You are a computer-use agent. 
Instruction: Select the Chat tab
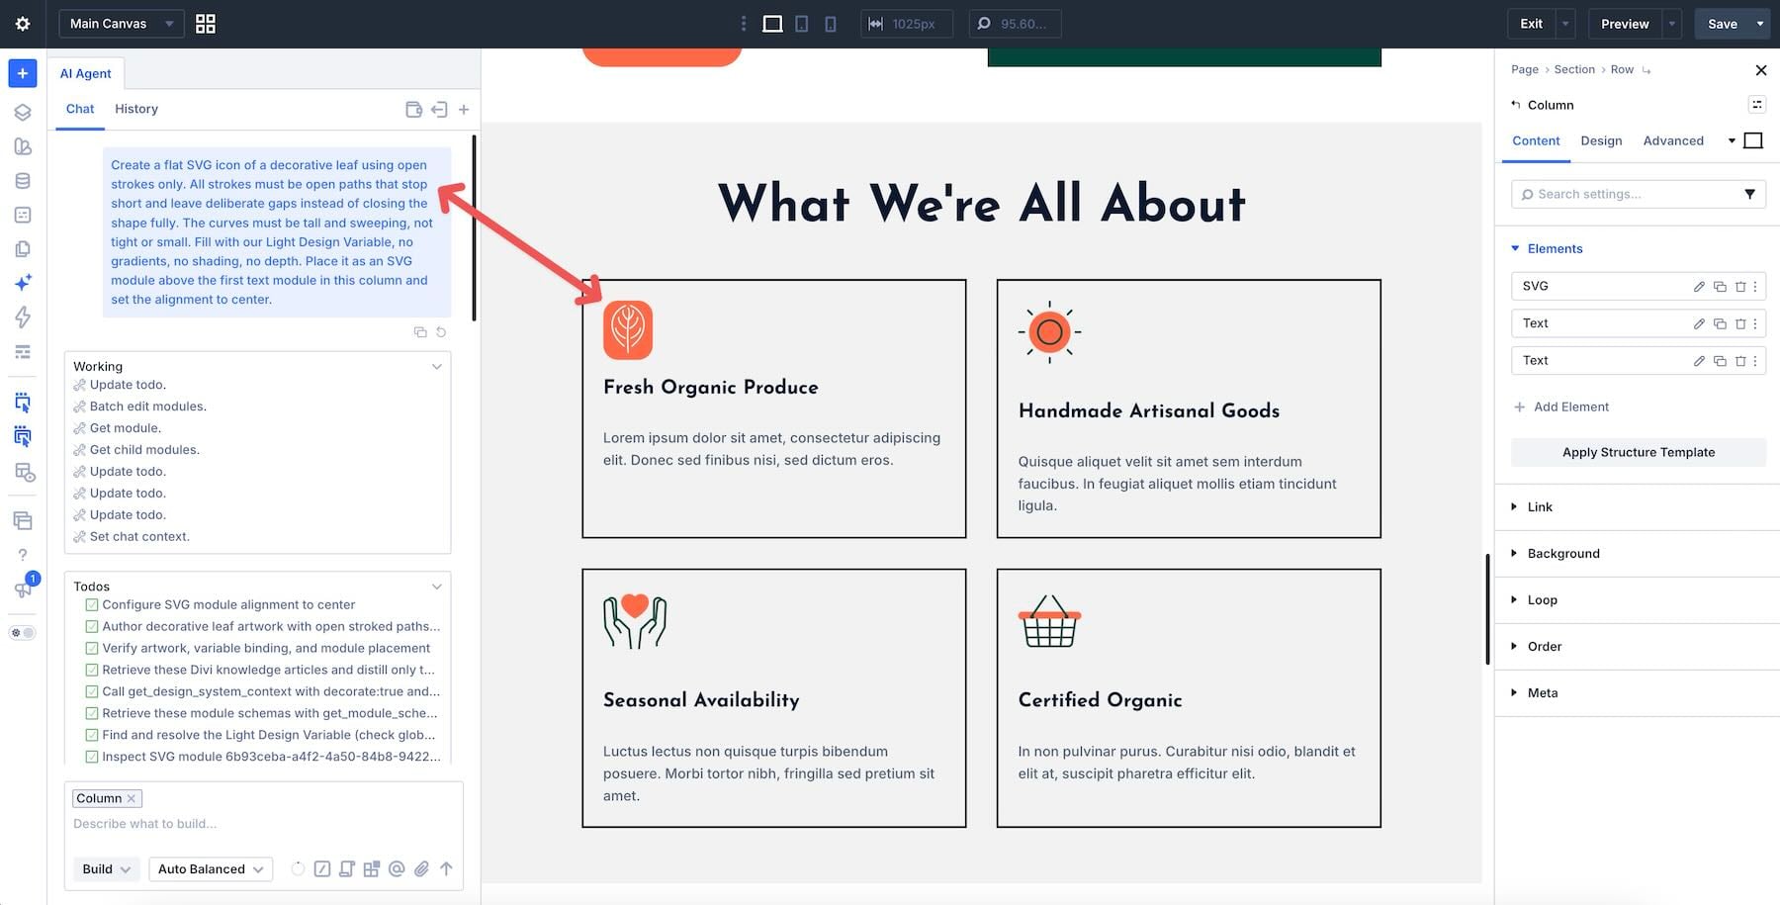pos(80,109)
